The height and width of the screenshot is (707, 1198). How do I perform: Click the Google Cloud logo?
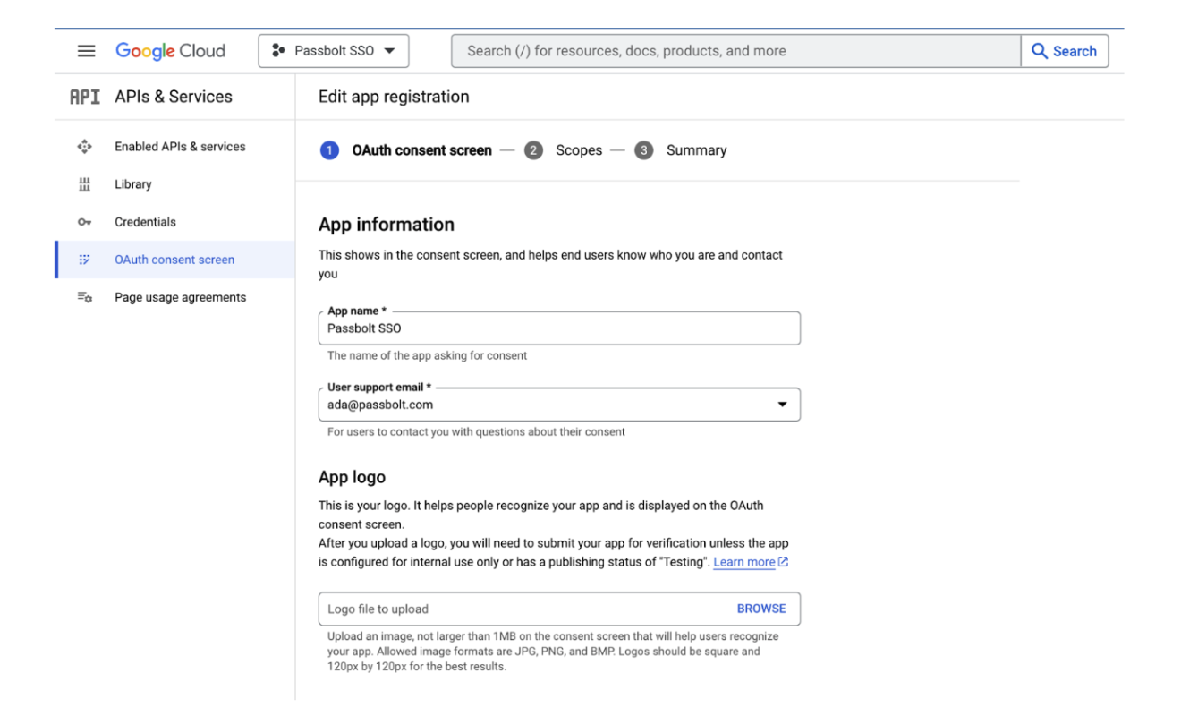point(170,51)
